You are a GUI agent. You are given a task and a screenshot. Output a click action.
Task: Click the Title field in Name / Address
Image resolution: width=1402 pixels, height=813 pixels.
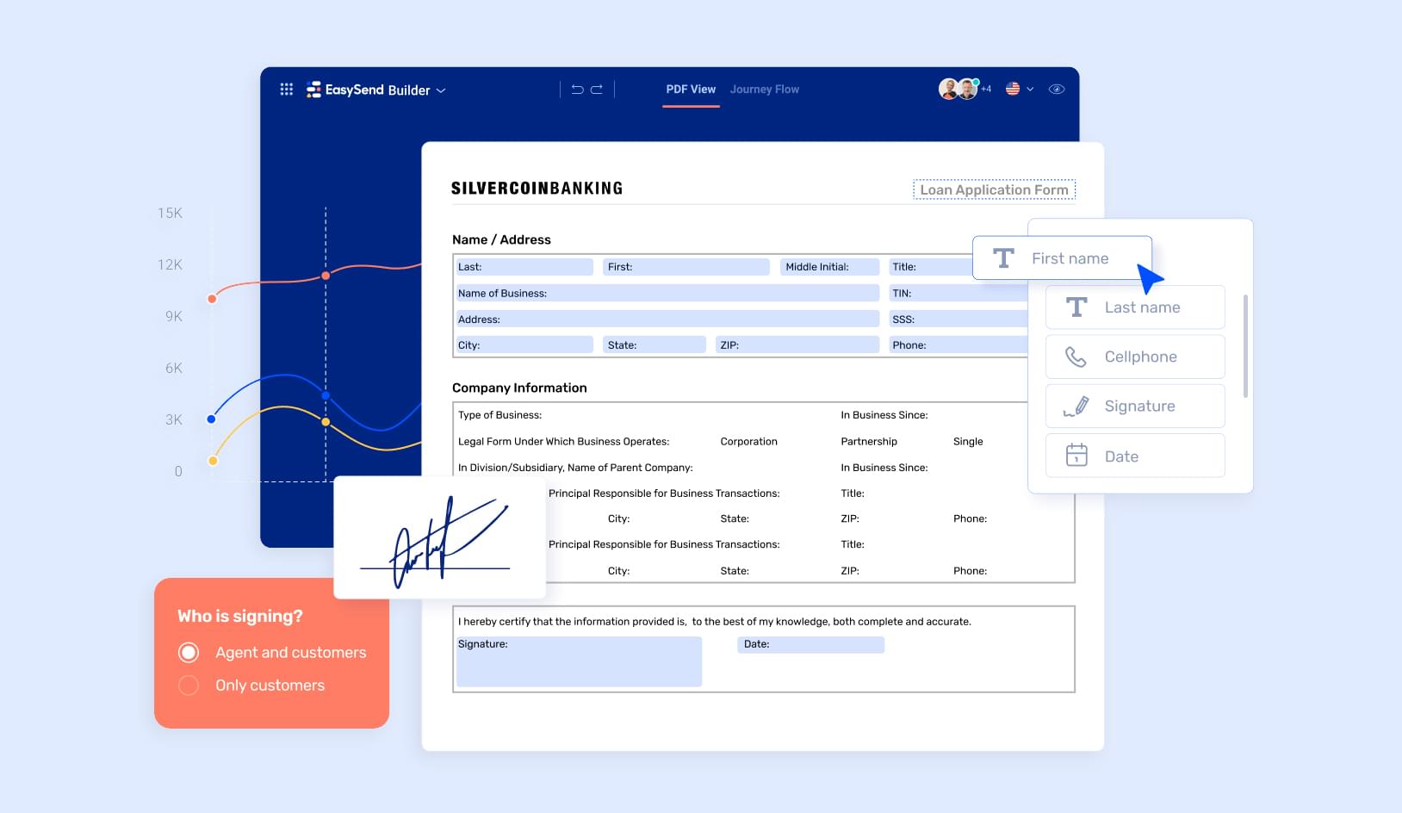pos(931,267)
